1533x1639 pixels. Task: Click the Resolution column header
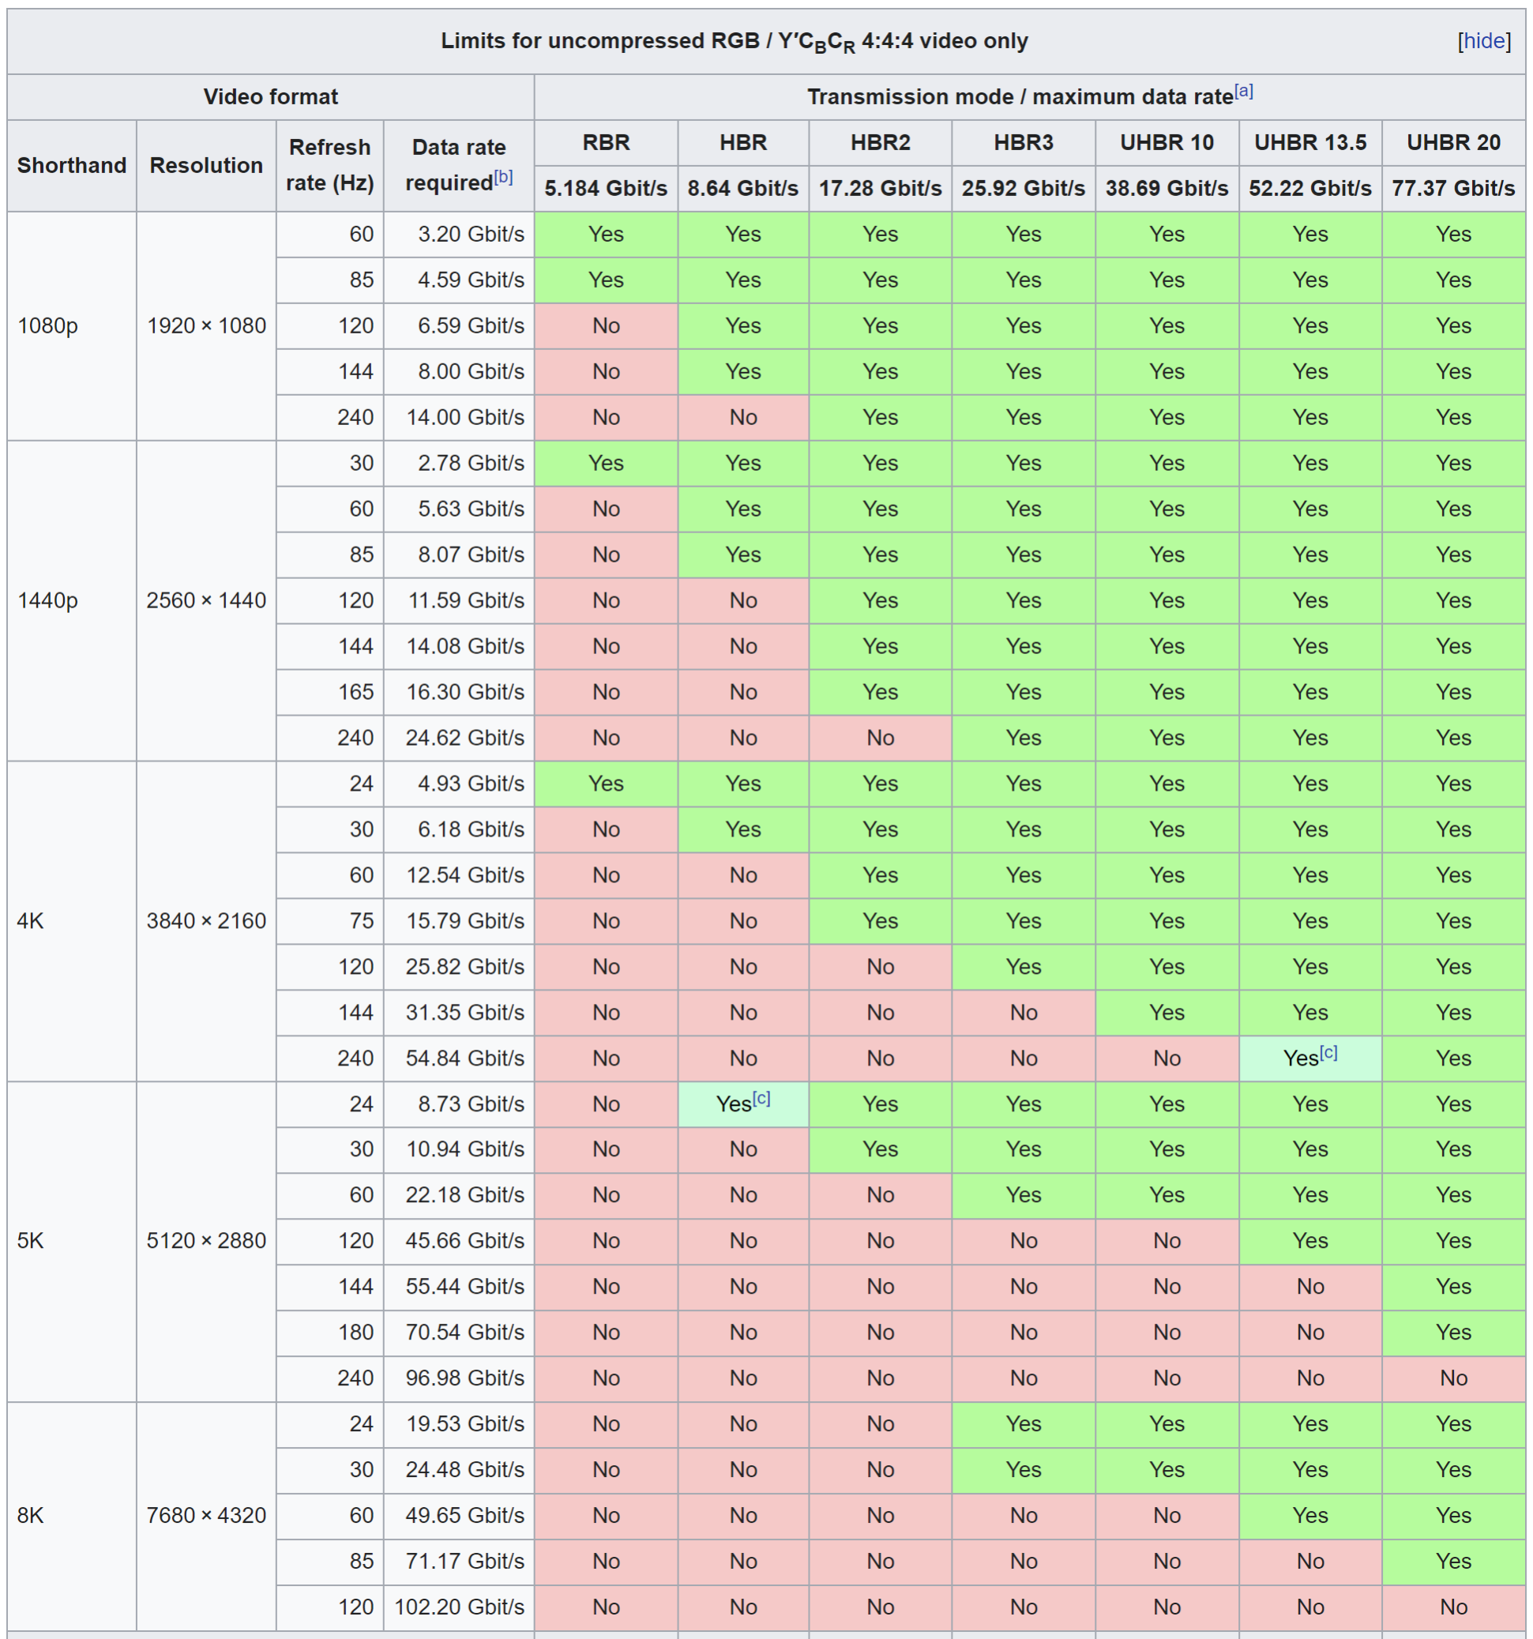tap(206, 166)
